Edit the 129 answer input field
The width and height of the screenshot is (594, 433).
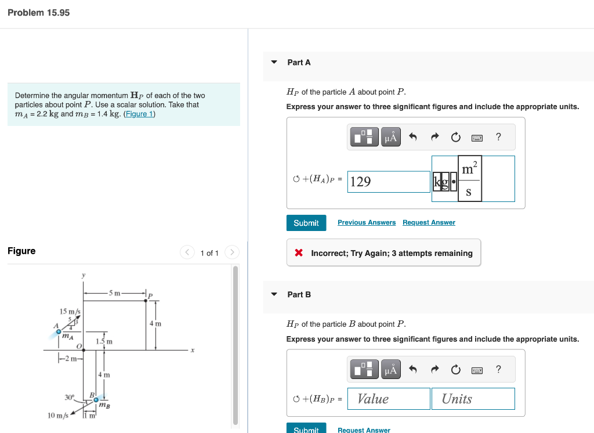point(389,182)
